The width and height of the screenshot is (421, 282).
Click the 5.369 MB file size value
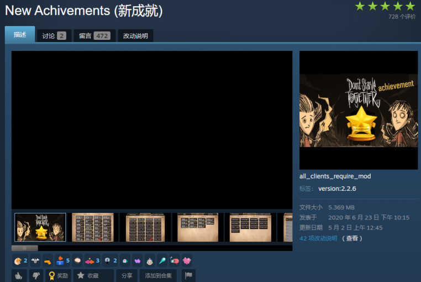click(x=341, y=207)
